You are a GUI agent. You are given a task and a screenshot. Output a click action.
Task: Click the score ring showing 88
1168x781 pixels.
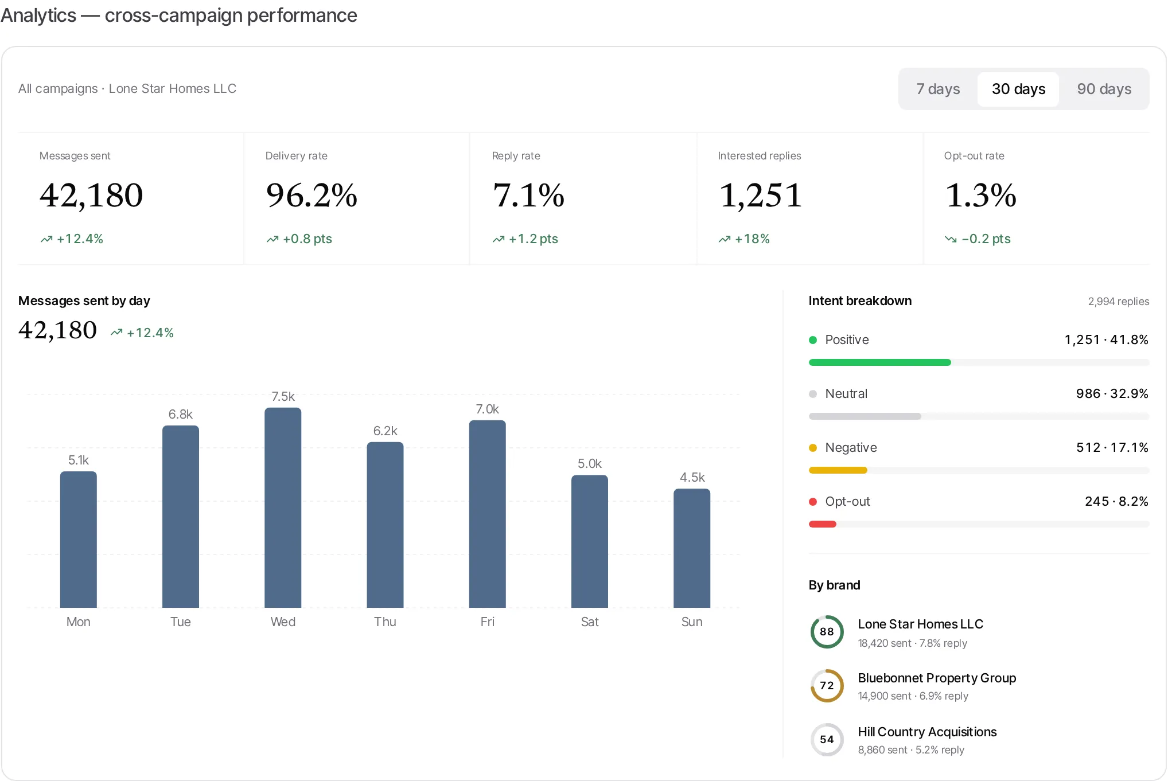pyautogui.click(x=827, y=632)
